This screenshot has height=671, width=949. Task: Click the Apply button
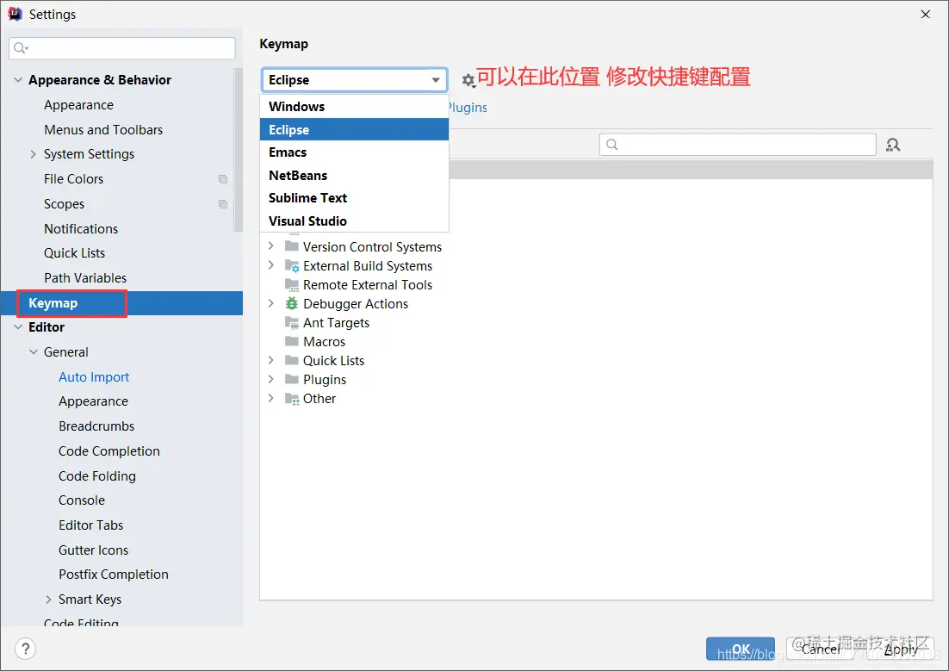click(x=901, y=649)
